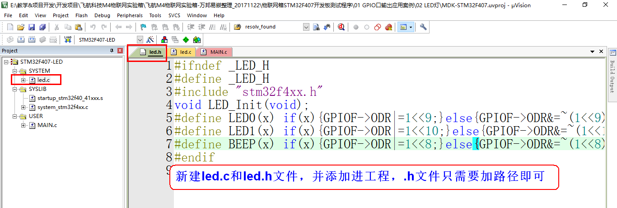The height and width of the screenshot is (208, 617).
Task: Create a new file with the New icon
Action: coord(10,27)
